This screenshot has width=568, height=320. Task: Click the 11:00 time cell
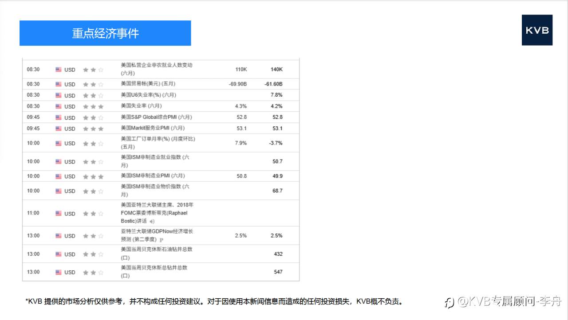point(33,213)
